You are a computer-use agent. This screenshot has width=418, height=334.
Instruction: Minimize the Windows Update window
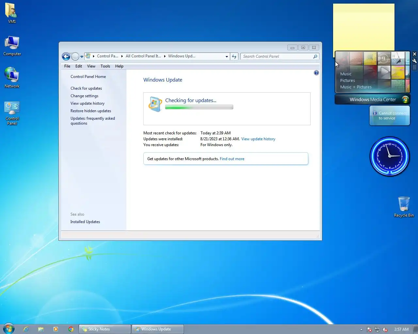click(x=292, y=48)
